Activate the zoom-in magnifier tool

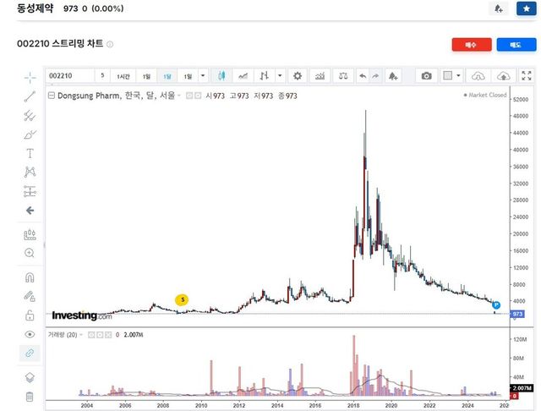pyautogui.click(x=30, y=253)
